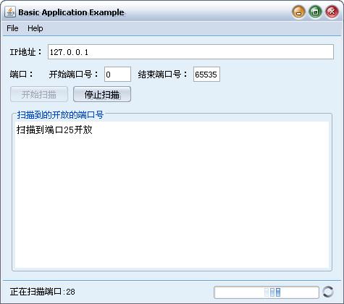This screenshot has height=304, width=344.
Task: Focus the IP地址 input field
Action: coord(190,52)
